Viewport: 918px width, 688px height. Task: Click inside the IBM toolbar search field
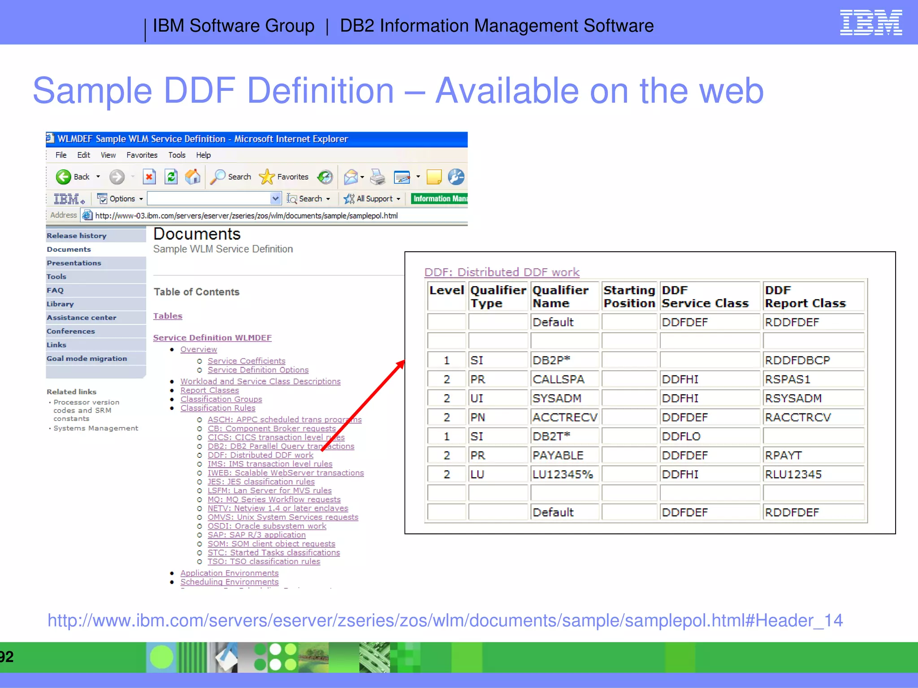point(209,198)
